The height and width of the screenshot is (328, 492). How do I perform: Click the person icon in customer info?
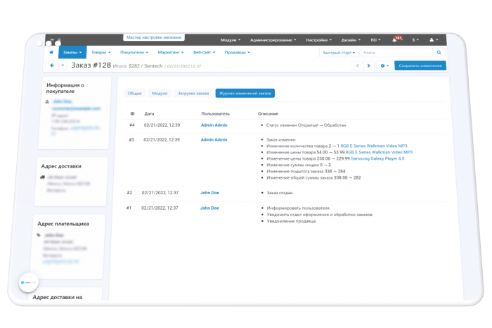[x=47, y=101]
